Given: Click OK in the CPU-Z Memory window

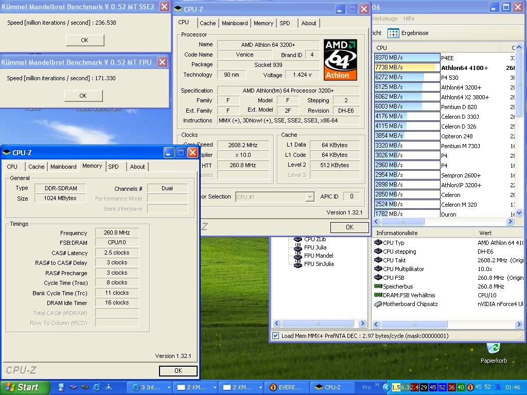Looking at the screenshot, I should pyautogui.click(x=178, y=370).
